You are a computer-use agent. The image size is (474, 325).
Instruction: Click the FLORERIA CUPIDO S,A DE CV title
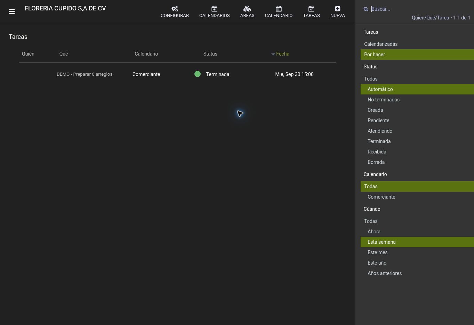click(65, 8)
